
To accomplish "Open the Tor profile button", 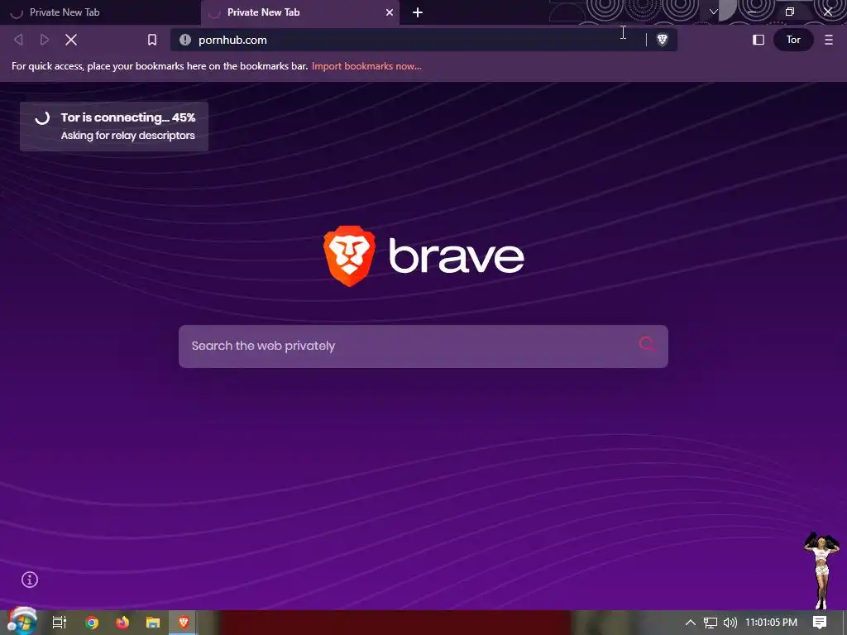I will [793, 40].
